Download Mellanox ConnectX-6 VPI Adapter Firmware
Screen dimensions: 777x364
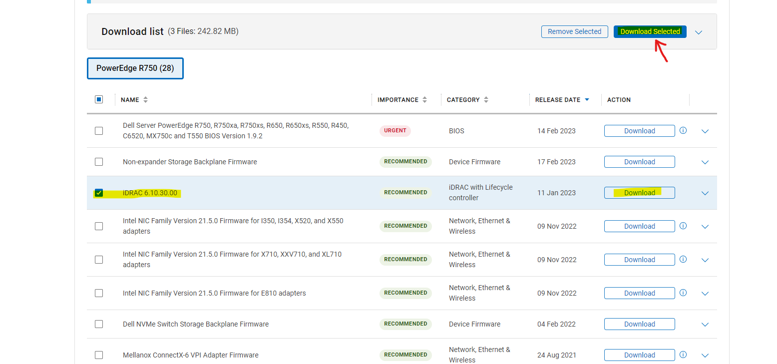click(x=640, y=355)
